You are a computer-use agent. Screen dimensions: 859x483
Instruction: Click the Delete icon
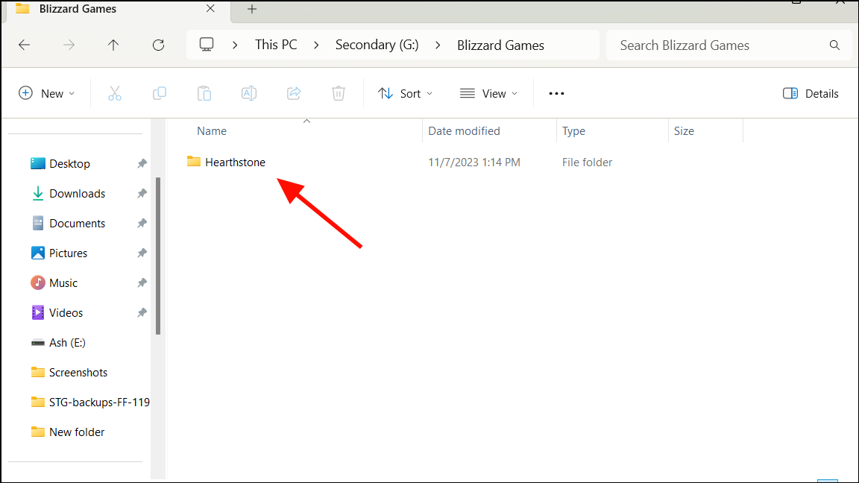point(338,92)
